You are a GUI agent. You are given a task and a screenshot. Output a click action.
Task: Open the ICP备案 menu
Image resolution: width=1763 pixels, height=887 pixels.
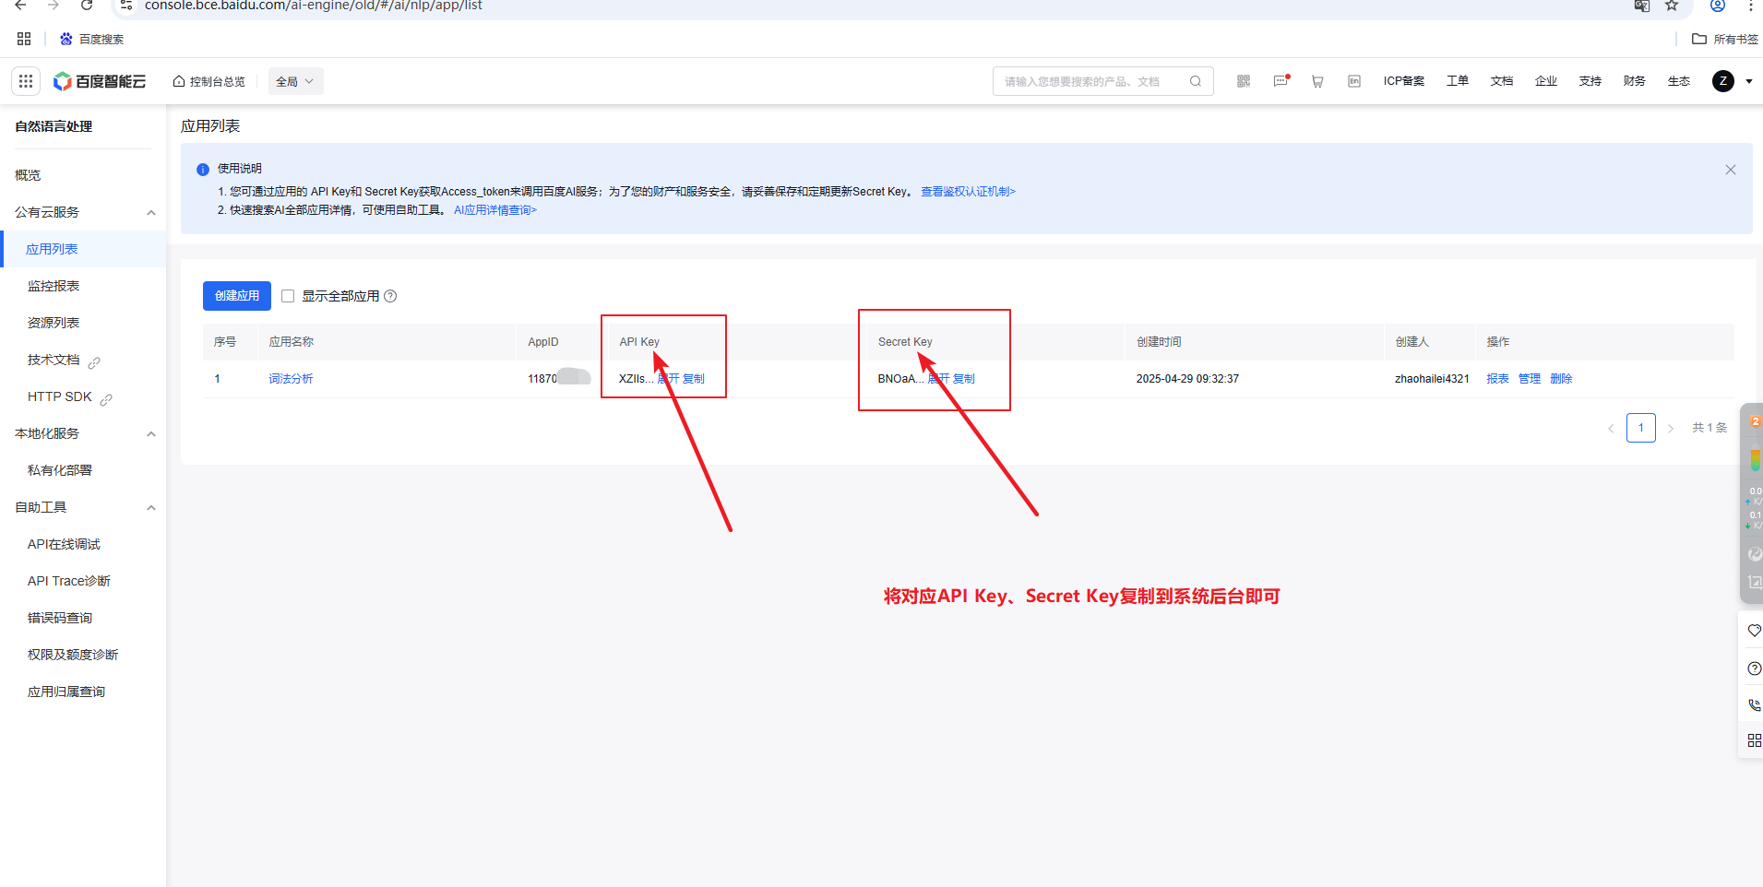[x=1404, y=81]
